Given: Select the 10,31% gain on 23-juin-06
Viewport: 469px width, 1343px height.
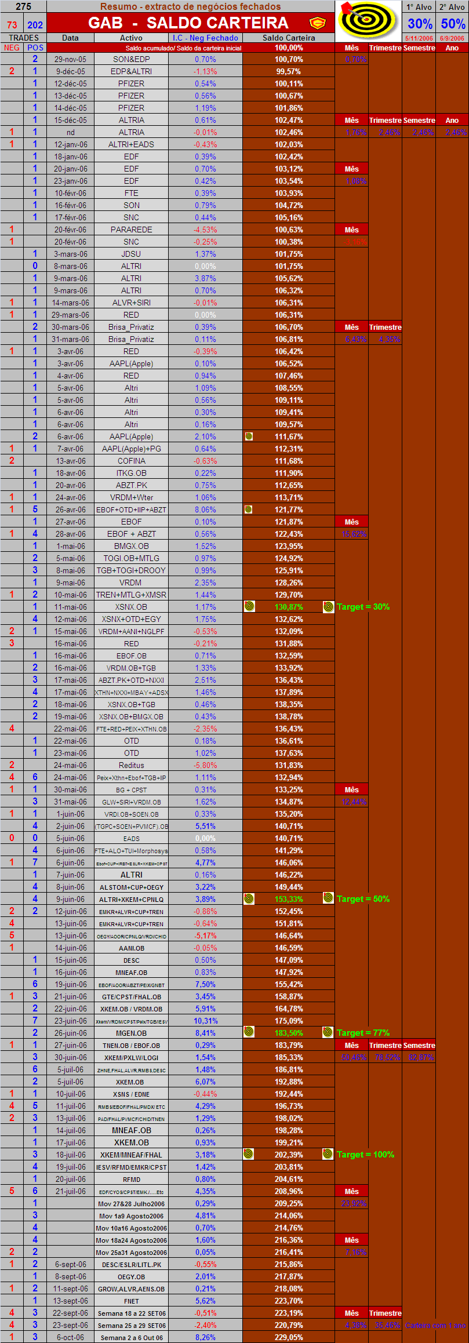Looking at the screenshot, I should [205, 1021].
